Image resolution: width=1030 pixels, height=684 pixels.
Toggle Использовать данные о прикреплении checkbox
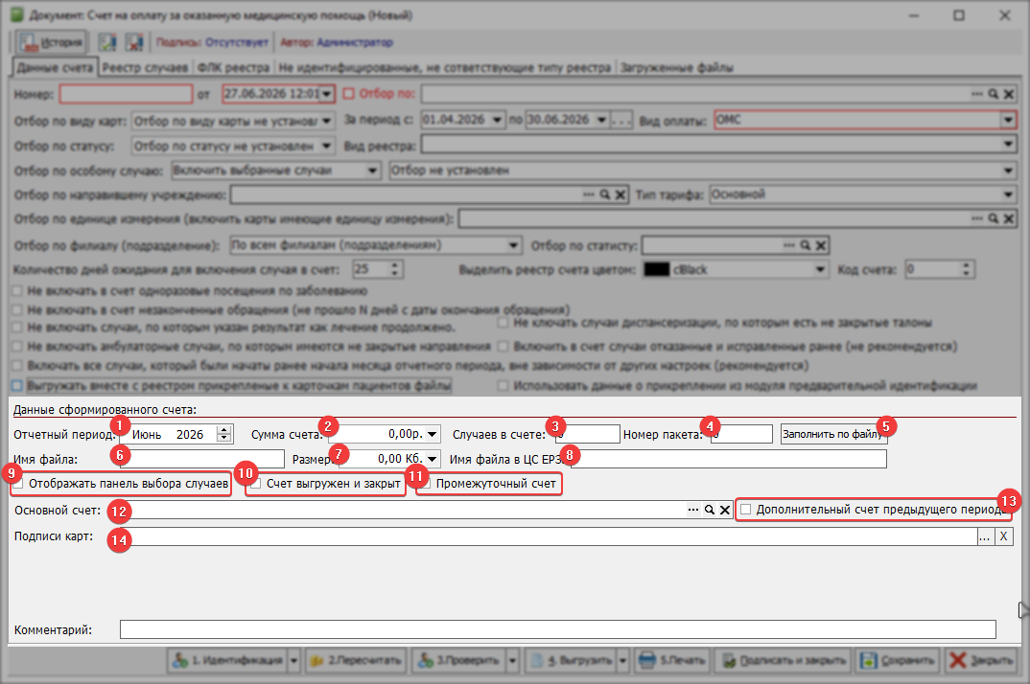(x=503, y=385)
